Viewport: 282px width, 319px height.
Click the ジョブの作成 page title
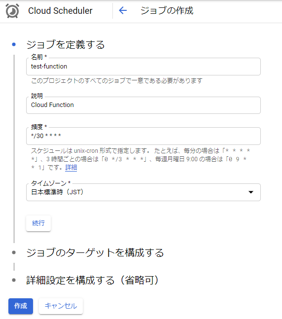(167, 10)
